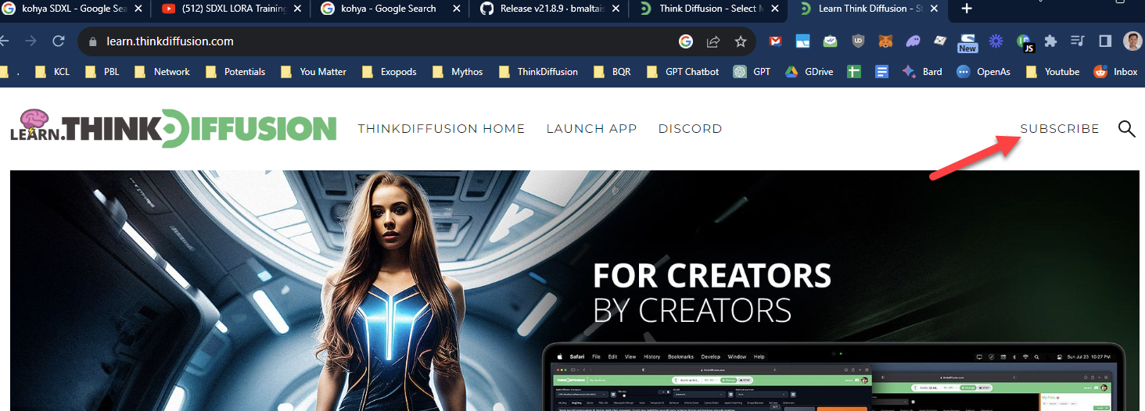Open the PBL bookmark folder
Viewport: 1145px width, 411px height.
103,72
